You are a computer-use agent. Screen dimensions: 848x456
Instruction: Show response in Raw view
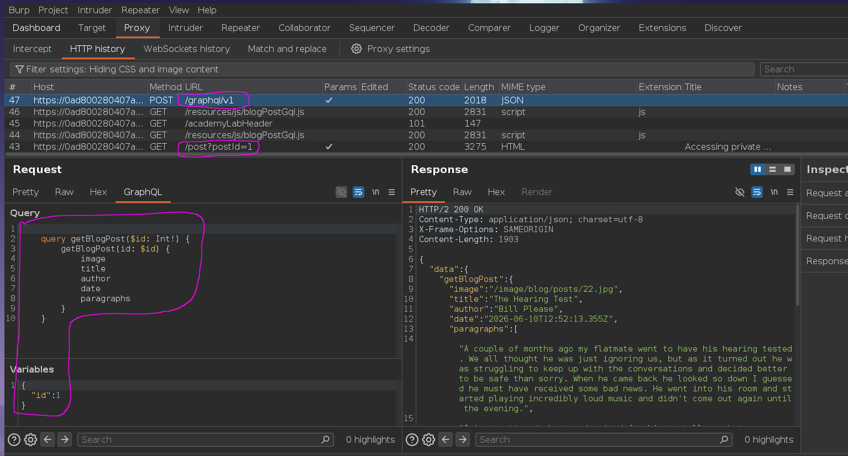click(x=462, y=192)
